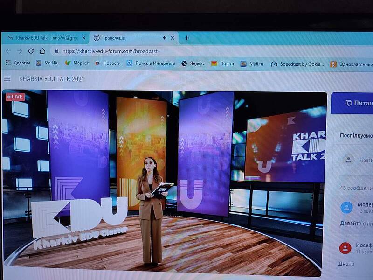Screen dimensions: 373x280
Task: Go forward to the next page
Action: pyautogui.click(x=20, y=51)
